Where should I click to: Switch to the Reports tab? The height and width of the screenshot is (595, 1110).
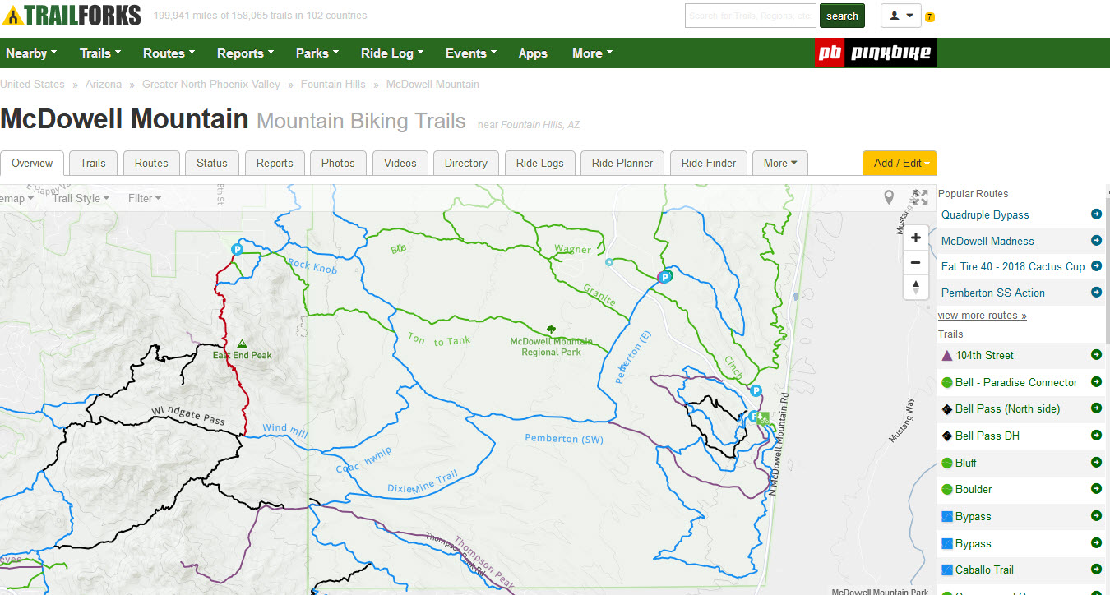tap(275, 163)
